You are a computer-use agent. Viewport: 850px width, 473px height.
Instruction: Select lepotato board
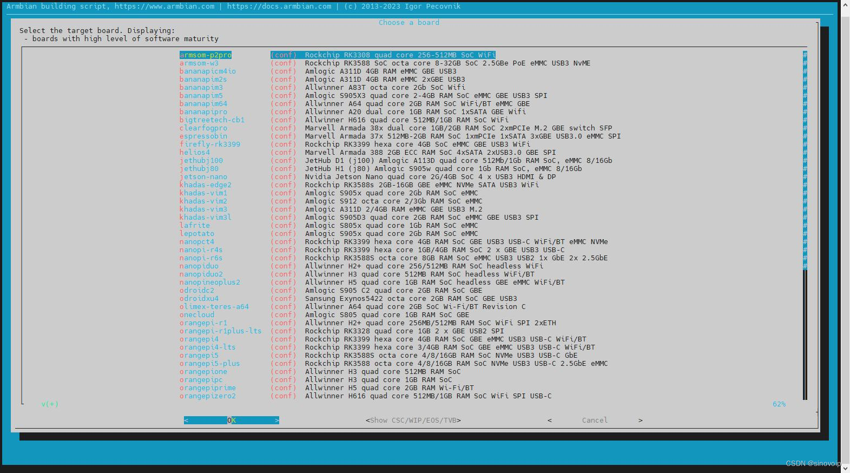tap(329, 233)
